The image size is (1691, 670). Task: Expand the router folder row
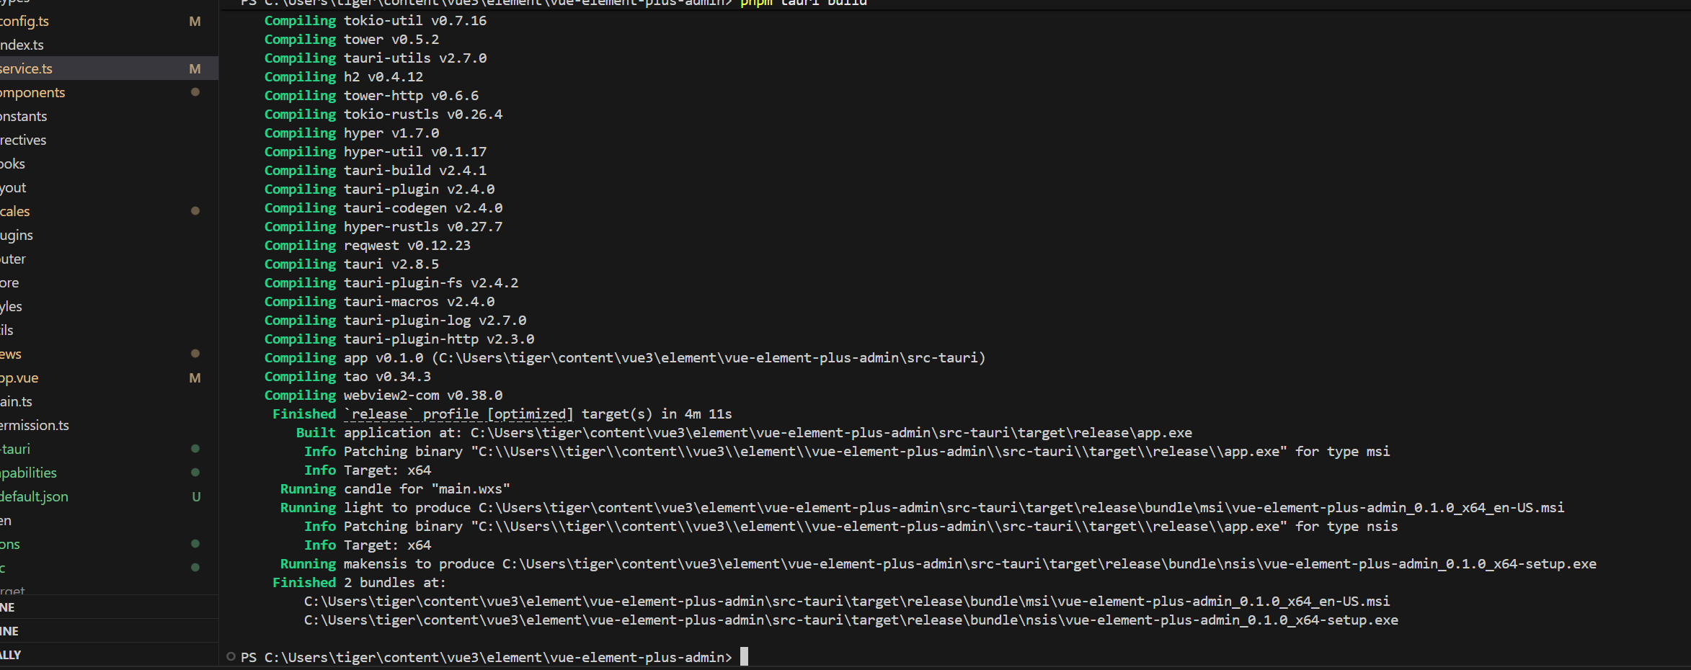pyautogui.click(x=108, y=259)
